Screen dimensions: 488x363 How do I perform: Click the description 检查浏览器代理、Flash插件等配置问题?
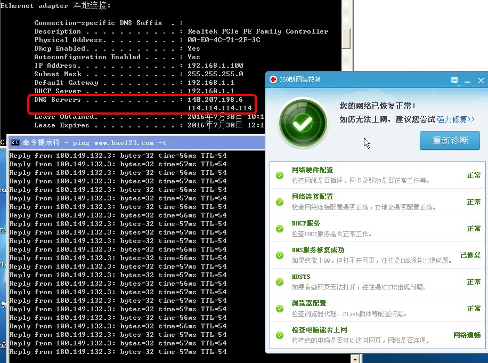click(x=349, y=314)
